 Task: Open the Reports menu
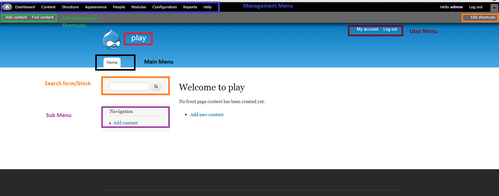190,7
